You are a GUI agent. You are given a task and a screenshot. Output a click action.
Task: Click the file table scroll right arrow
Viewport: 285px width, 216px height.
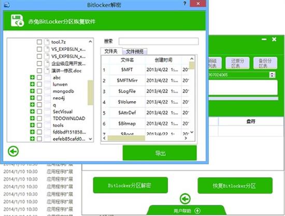pyautogui.click(x=186, y=138)
